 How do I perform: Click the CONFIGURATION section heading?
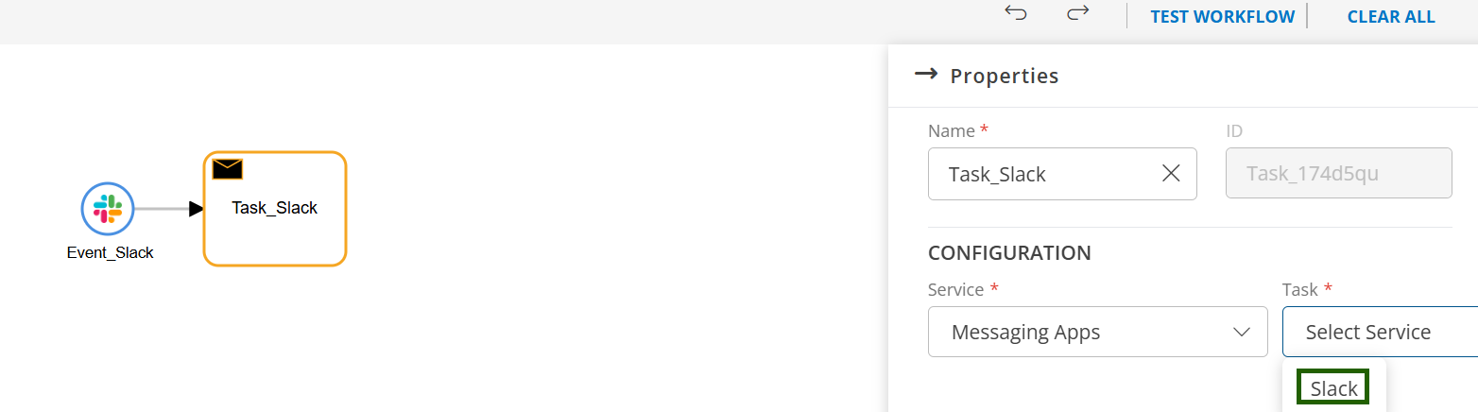click(1009, 253)
